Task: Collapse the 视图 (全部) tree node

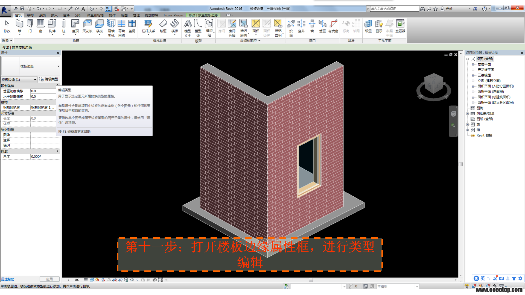Action: click(x=468, y=59)
